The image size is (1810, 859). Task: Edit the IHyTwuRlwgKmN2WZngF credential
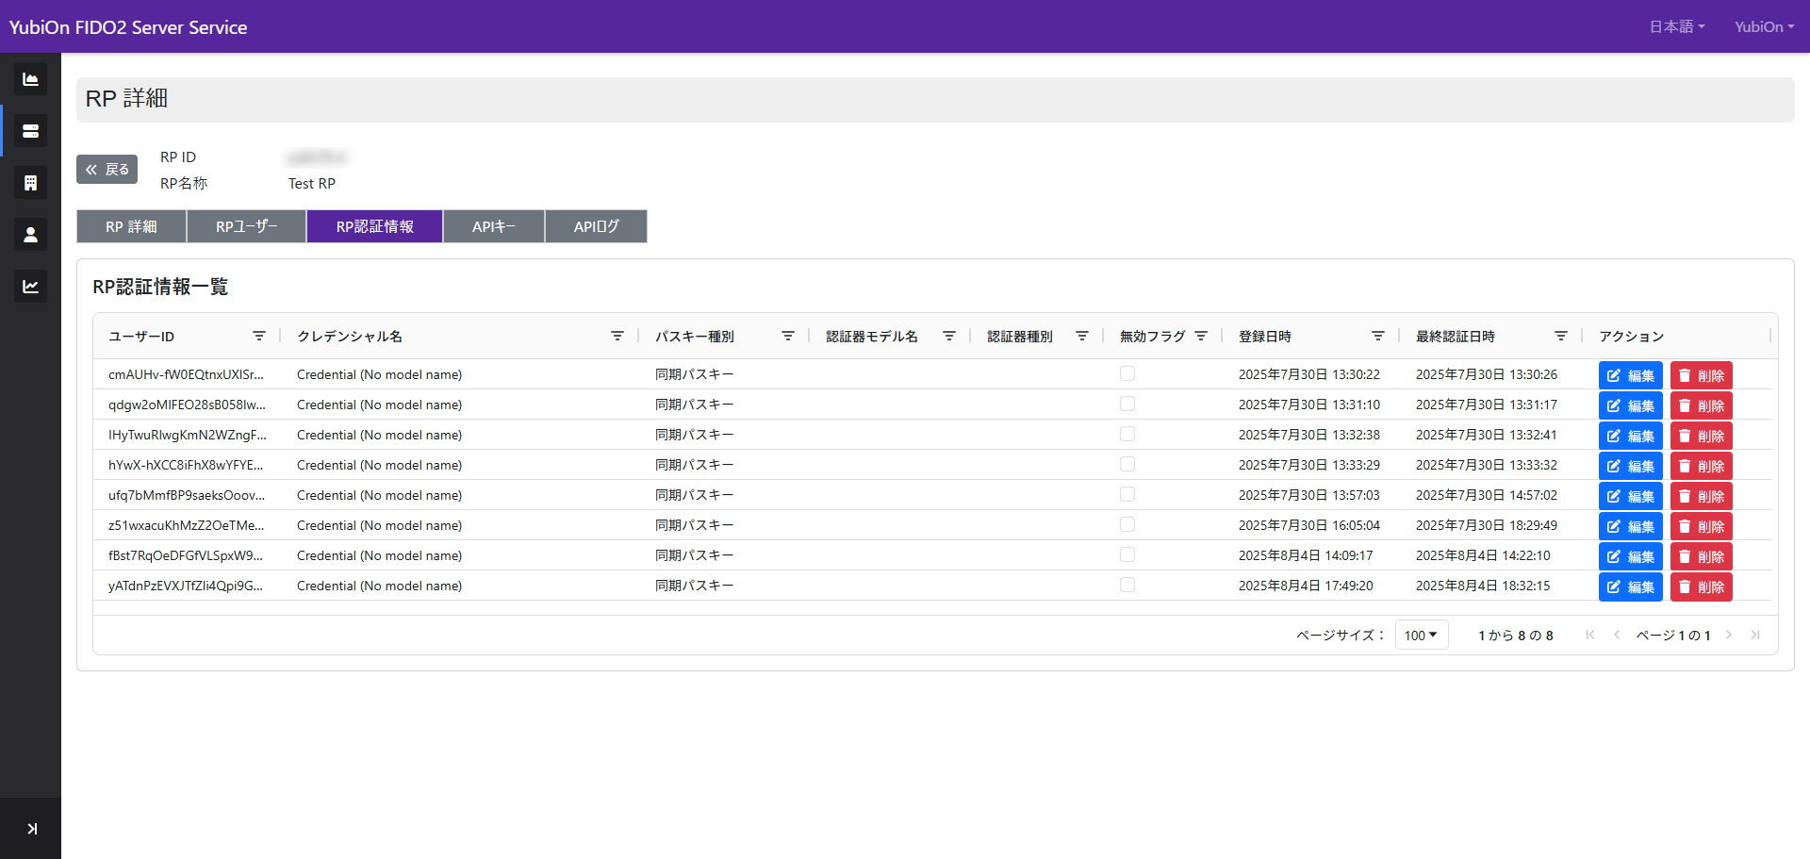pyautogui.click(x=1630, y=436)
